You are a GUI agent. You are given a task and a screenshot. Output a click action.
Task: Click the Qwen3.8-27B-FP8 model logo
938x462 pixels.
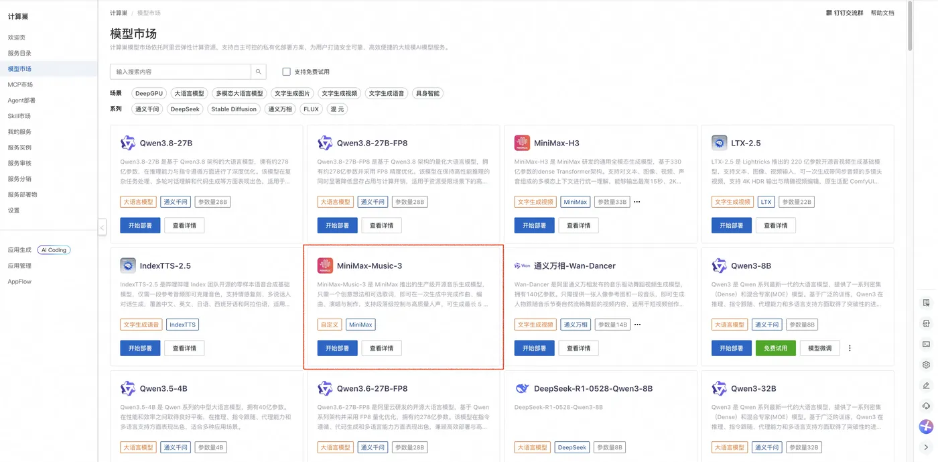(x=325, y=143)
